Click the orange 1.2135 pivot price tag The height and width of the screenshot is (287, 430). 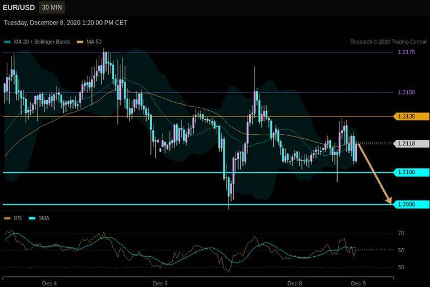[411, 116]
